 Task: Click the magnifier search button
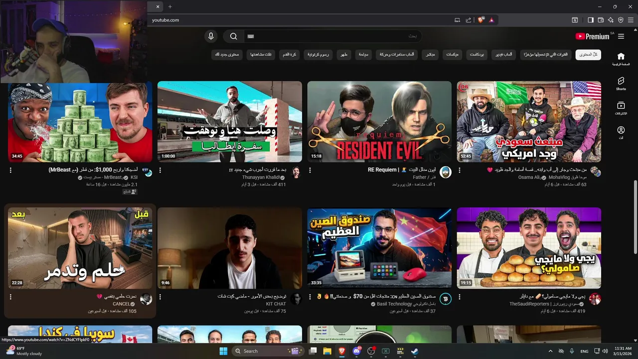coord(233,36)
